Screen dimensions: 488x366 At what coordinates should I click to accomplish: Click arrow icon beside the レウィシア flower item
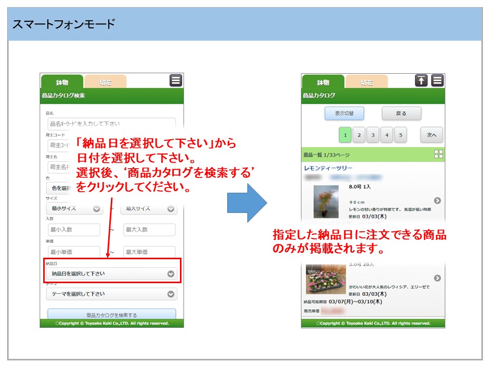point(437,278)
